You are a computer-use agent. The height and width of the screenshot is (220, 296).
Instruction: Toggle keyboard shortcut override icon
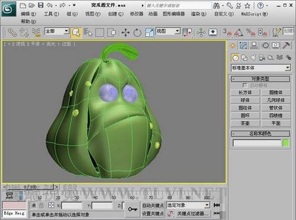[x=213, y=32]
